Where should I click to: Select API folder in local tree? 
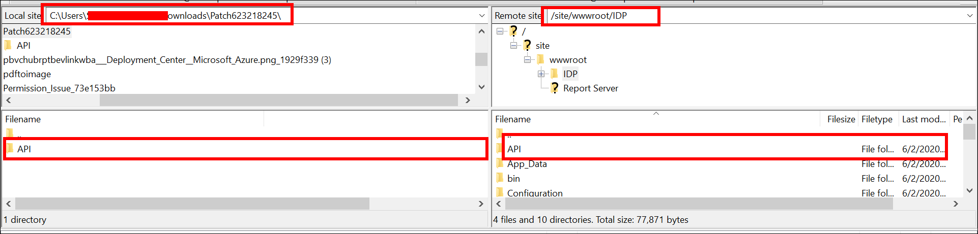(x=23, y=46)
